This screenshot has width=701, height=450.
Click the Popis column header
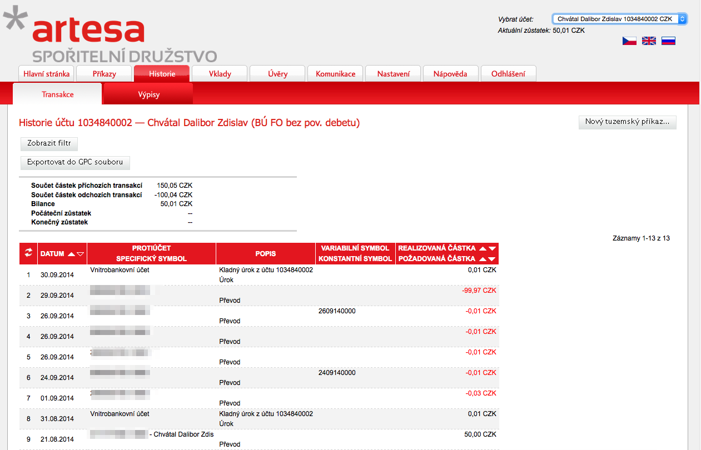pyautogui.click(x=266, y=254)
